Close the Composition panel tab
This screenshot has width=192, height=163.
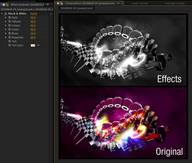coord(122,3)
